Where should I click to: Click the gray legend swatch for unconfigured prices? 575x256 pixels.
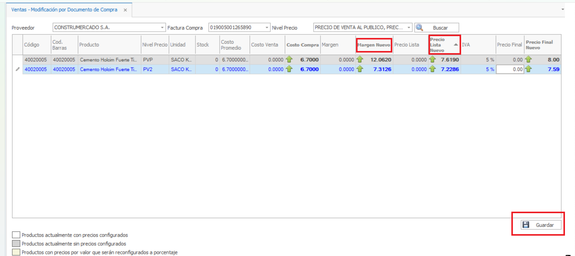coord(16,244)
